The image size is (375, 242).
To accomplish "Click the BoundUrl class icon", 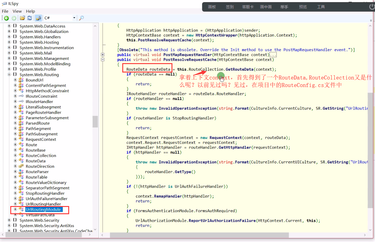I will coord(21,80).
